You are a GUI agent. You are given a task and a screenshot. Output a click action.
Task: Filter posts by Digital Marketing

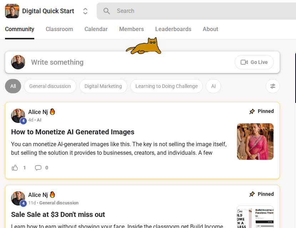[x=103, y=86]
